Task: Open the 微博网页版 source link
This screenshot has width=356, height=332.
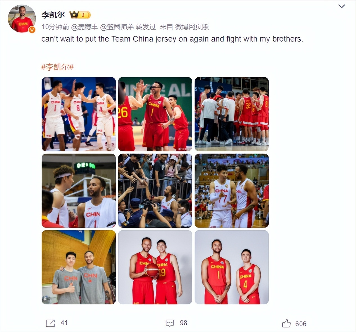Action: pos(192,27)
